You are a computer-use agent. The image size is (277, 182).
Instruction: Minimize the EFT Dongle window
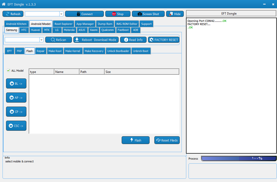coord(264,4)
